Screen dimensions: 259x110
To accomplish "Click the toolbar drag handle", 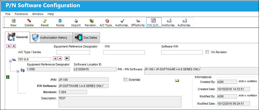I will [x=5, y=23].
